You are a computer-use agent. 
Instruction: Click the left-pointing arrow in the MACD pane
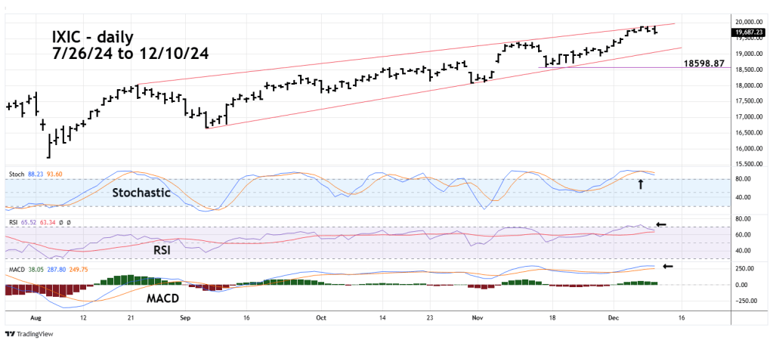coord(667,266)
